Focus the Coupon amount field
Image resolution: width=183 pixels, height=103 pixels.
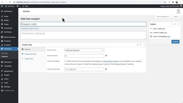(84, 56)
